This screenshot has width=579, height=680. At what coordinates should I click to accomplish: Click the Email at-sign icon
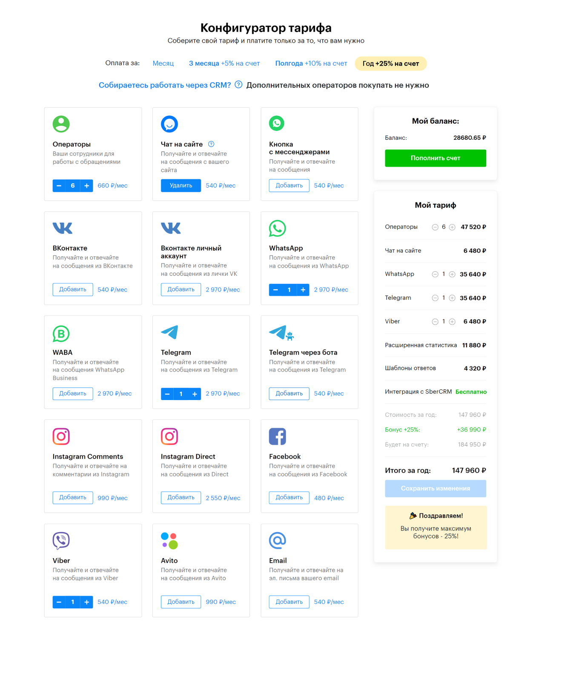coord(277,541)
